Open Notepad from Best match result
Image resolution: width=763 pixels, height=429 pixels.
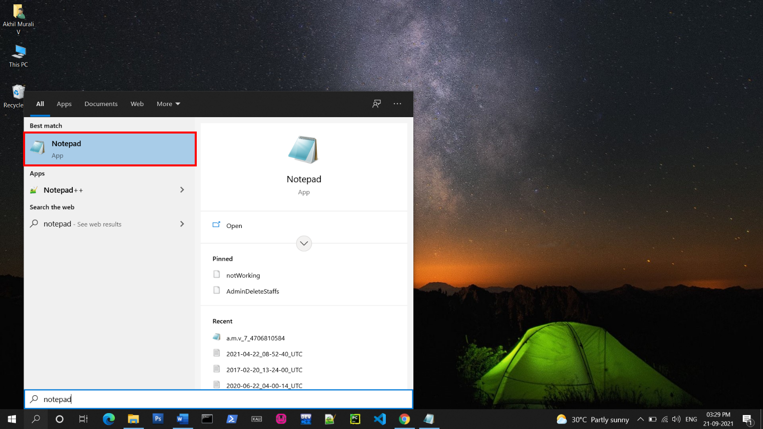[x=110, y=149]
